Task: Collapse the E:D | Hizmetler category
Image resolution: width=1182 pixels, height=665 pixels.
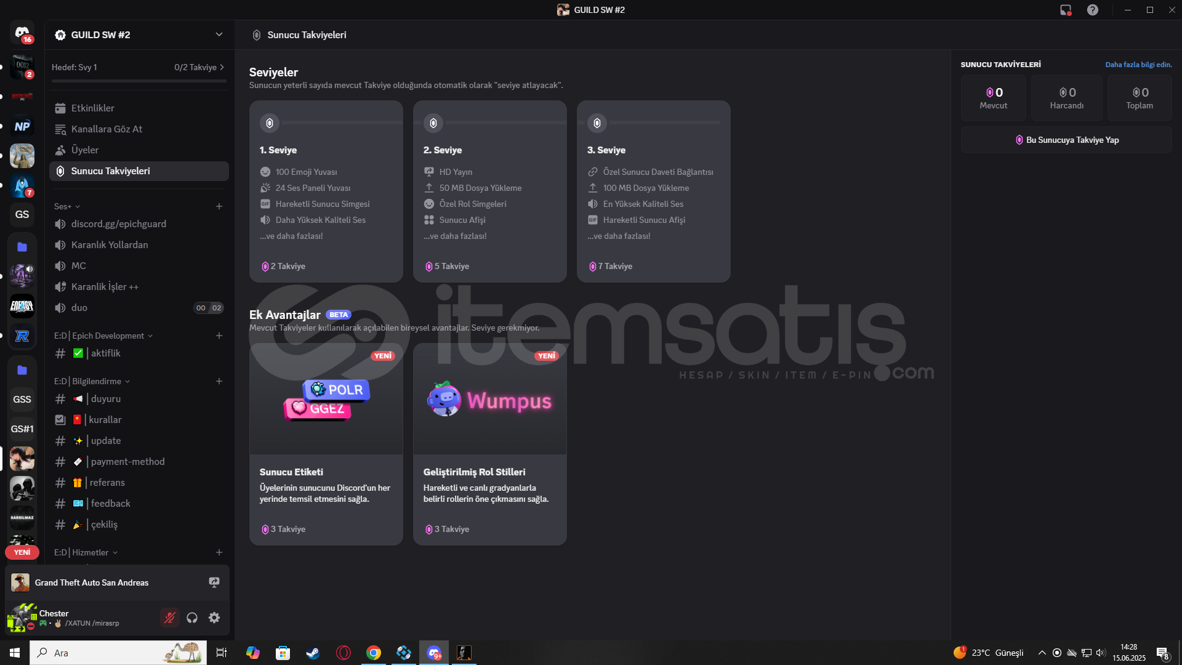Action: [x=86, y=552]
